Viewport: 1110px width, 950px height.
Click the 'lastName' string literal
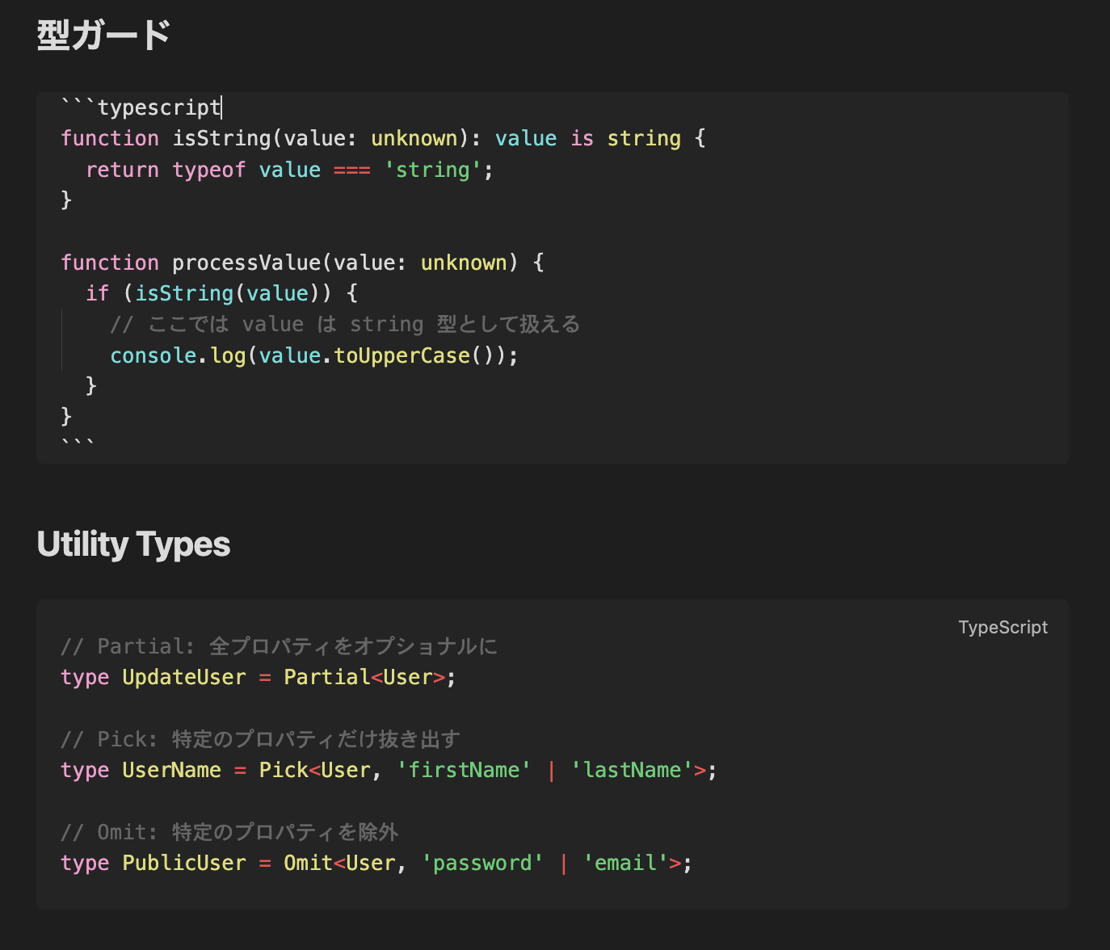pyautogui.click(x=632, y=769)
